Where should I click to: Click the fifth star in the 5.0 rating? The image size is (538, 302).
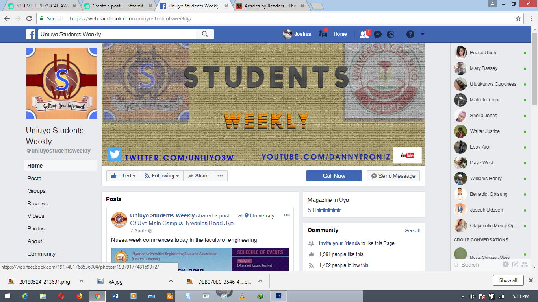click(339, 210)
